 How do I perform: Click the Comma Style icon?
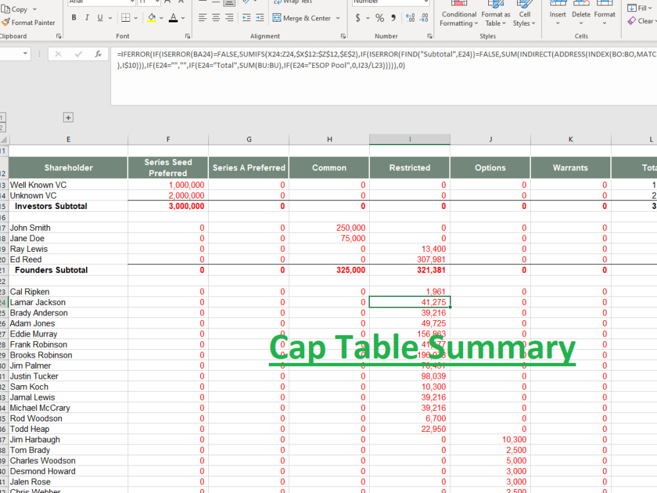tap(394, 18)
